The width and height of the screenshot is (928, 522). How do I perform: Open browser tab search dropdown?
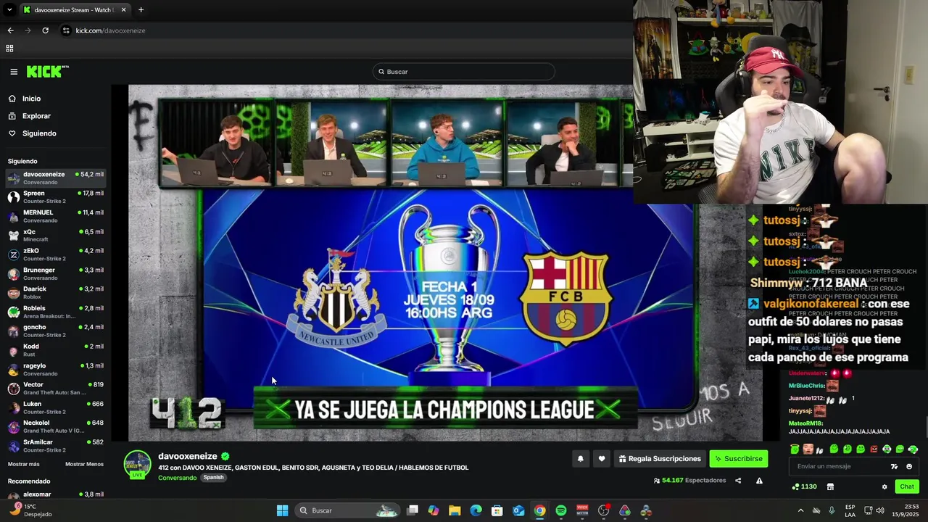tap(9, 10)
